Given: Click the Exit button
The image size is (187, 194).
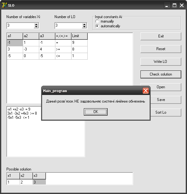Looking at the screenshot, I should click(161, 36).
